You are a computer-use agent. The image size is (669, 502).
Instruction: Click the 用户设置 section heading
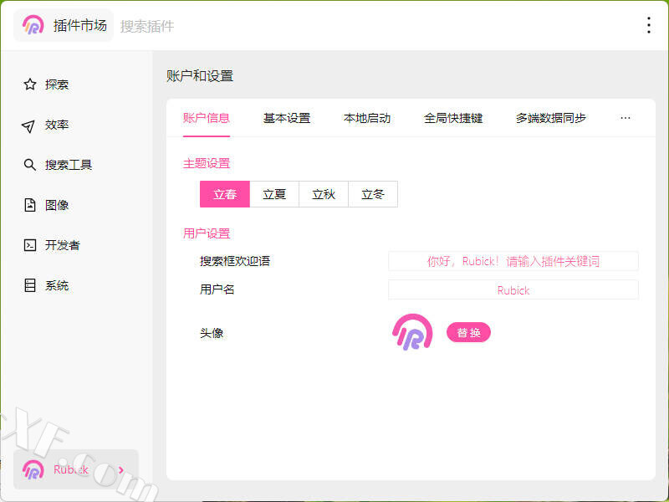pos(207,233)
